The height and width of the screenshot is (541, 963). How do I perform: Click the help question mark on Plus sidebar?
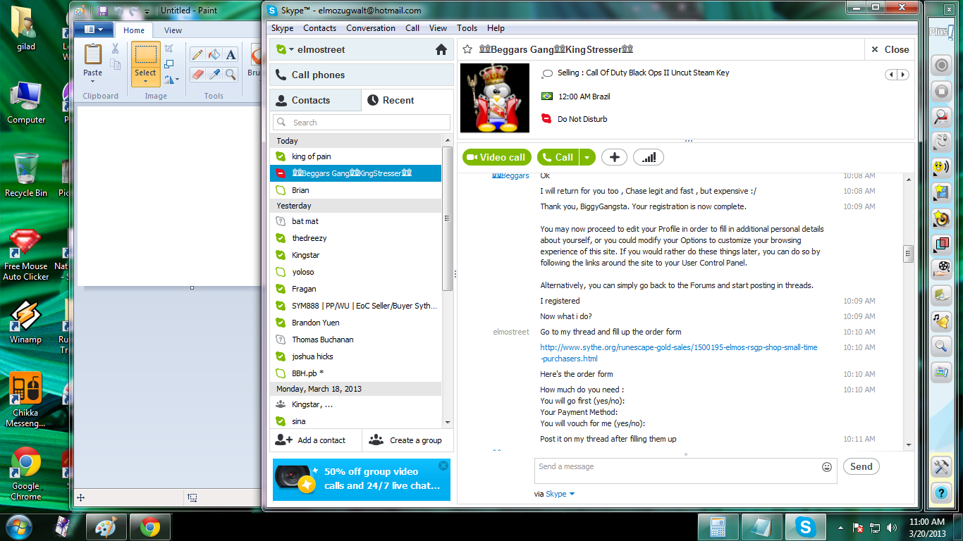[941, 493]
